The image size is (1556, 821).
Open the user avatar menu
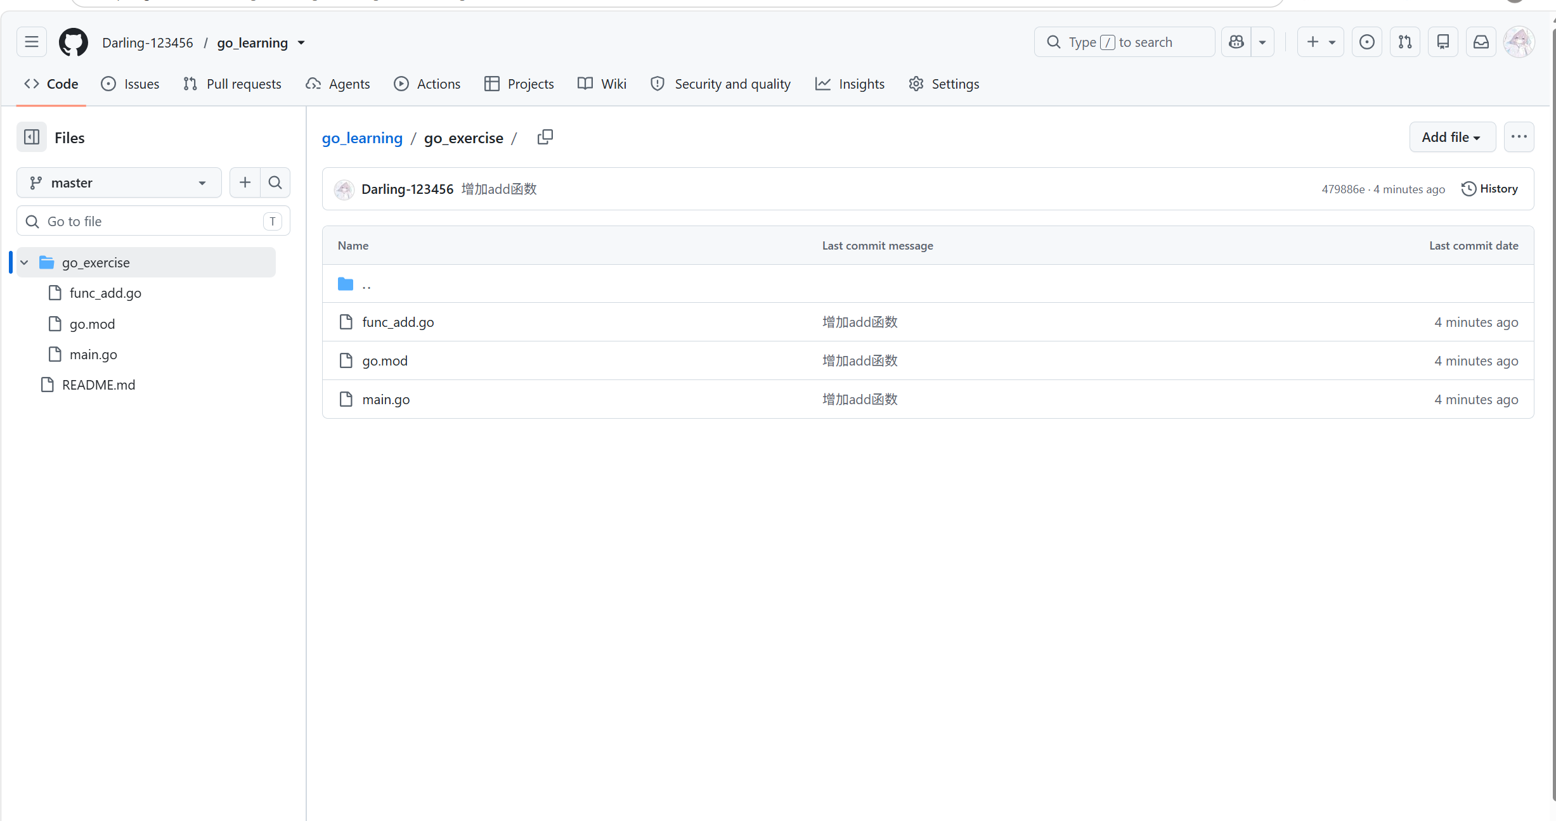click(x=1519, y=42)
